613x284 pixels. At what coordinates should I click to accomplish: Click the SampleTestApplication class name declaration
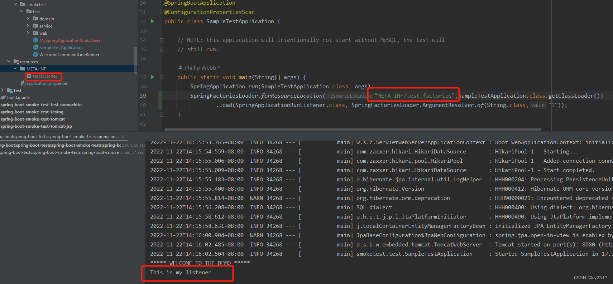(240, 21)
